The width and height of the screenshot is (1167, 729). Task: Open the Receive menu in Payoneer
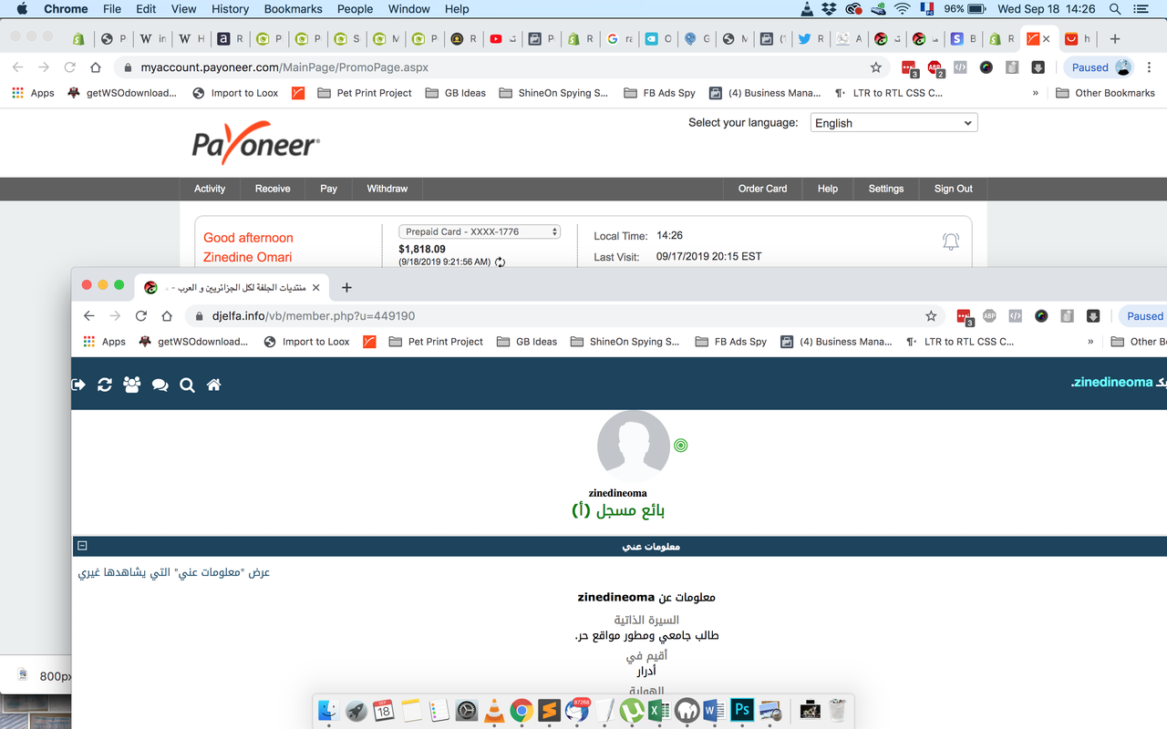(273, 189)
